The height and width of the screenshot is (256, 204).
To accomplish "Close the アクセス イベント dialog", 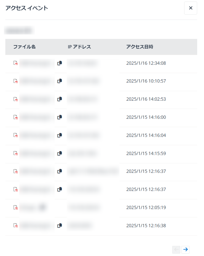I will click(x=191, y=8).
